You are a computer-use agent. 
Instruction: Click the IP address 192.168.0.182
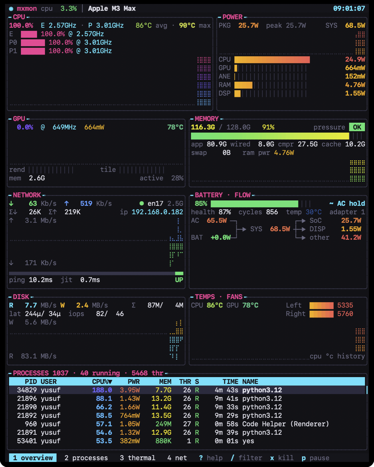pyautogui.click(x=157, y=212)
